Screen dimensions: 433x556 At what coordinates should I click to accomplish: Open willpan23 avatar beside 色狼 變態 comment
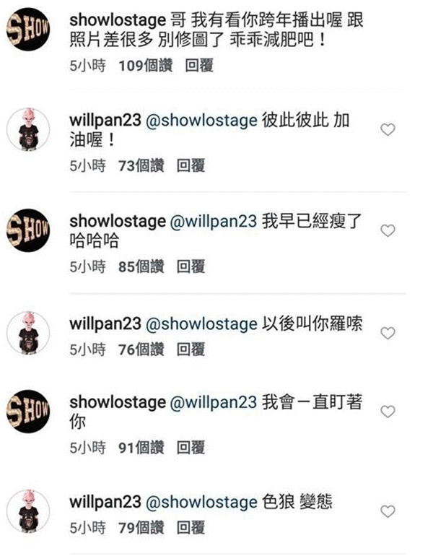pos(28,511)
